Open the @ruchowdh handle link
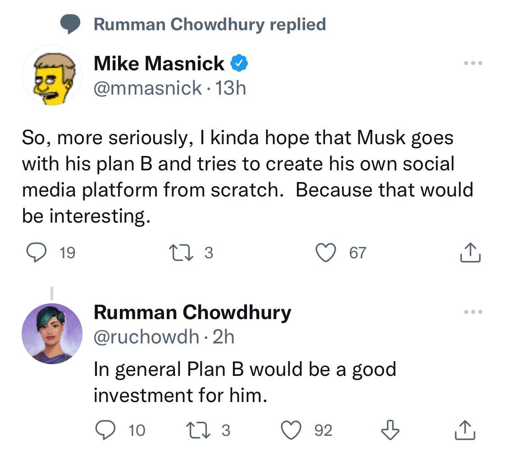Viewport: 507px width, 457px height. click(146, 336)
